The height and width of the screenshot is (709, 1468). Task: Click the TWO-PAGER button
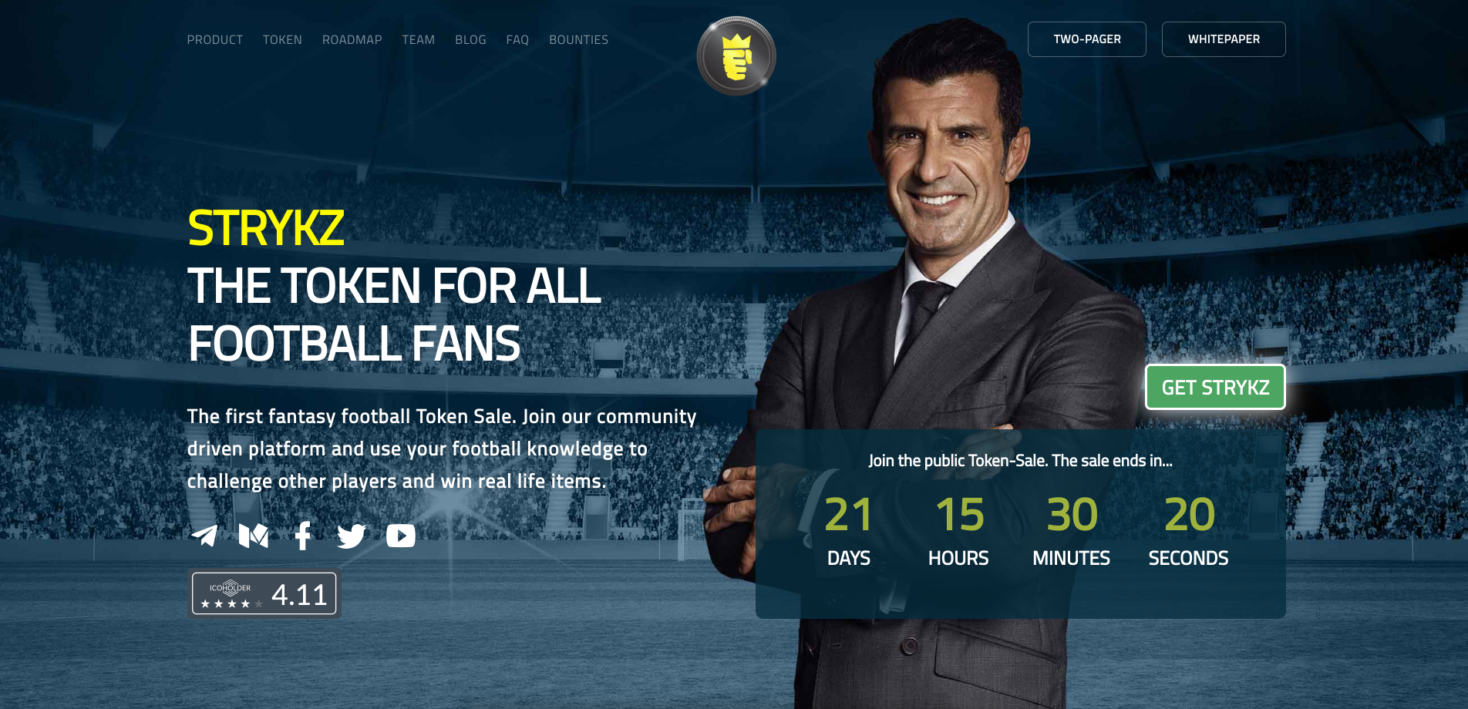click(x=1087, y=39)
